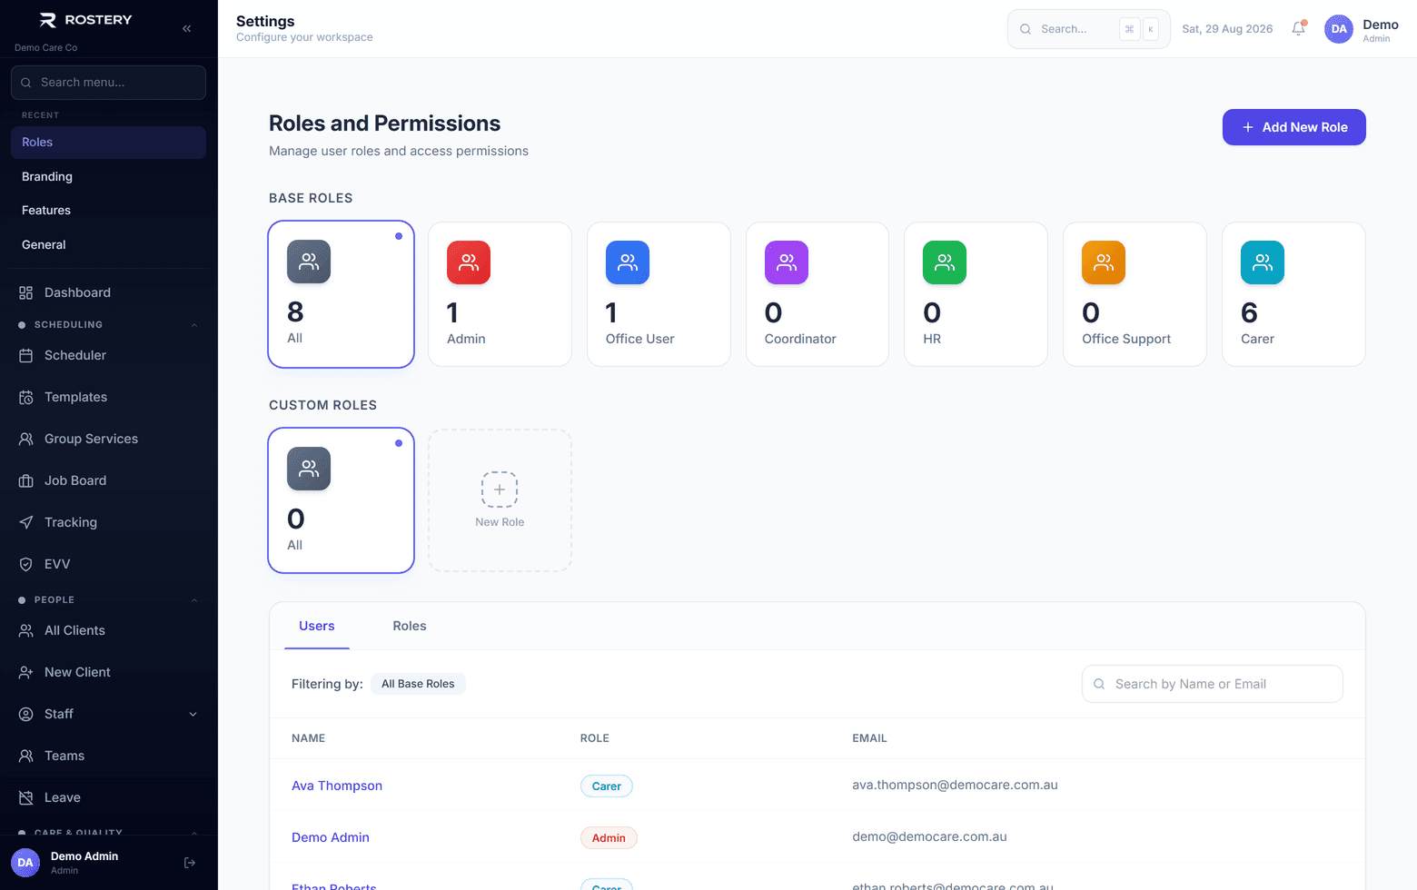Open Branding settings
The width and height of the screenshot is (1417, 890).
tap(109, 176)
